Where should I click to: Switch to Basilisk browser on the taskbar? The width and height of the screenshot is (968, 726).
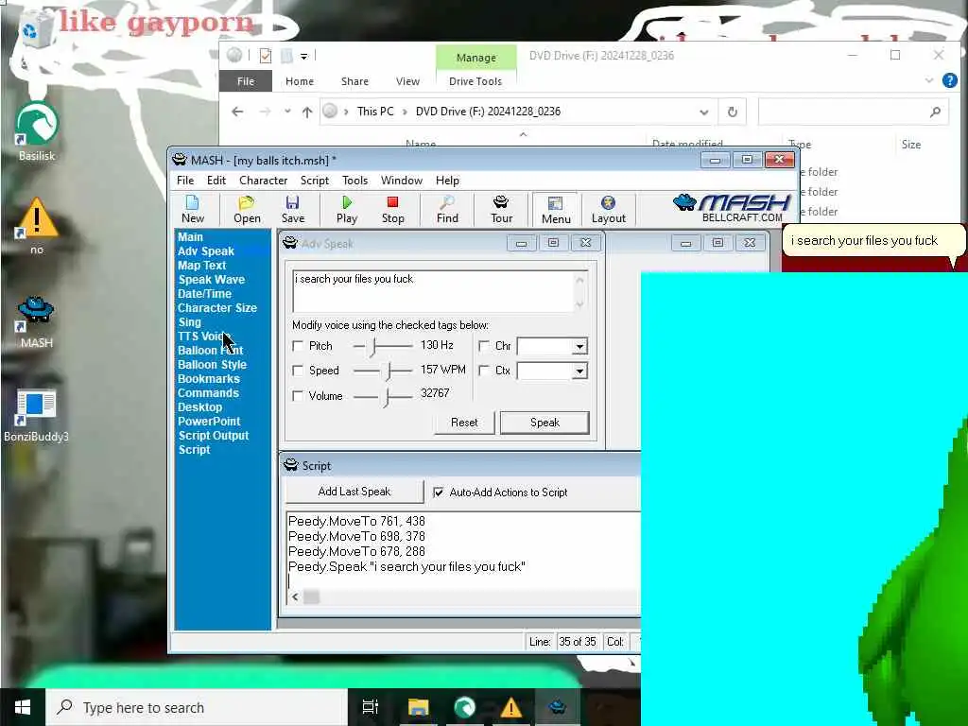coord(464,707)
